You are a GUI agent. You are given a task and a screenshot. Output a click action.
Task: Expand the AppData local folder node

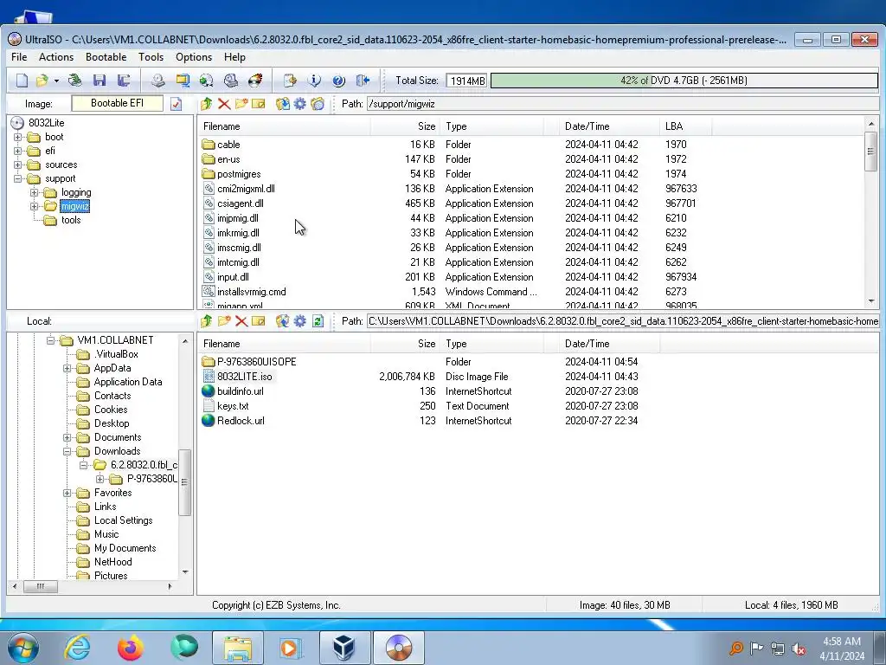pyautogui.click(x=67, y=368)
